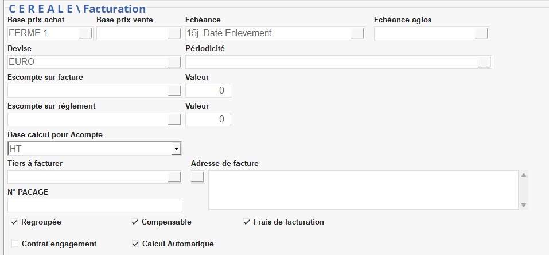The width and height of the screenshot is (549, 255).
Task: Enable the Contrat engagement checkbox
Action: (15, 244)
